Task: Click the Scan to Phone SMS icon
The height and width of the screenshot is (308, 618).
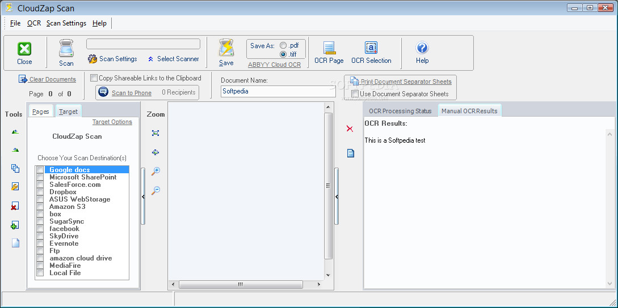Action: click(104, 92)
